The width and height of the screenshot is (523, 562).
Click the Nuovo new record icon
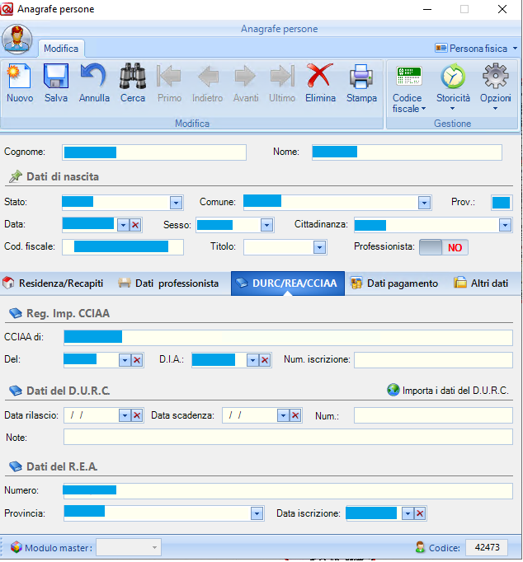coord(19,76)
